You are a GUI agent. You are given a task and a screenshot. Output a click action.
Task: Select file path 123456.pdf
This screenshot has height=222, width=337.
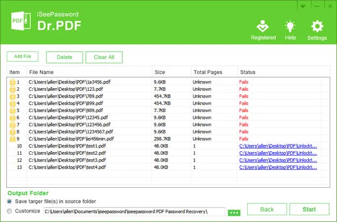click(70, 124)
